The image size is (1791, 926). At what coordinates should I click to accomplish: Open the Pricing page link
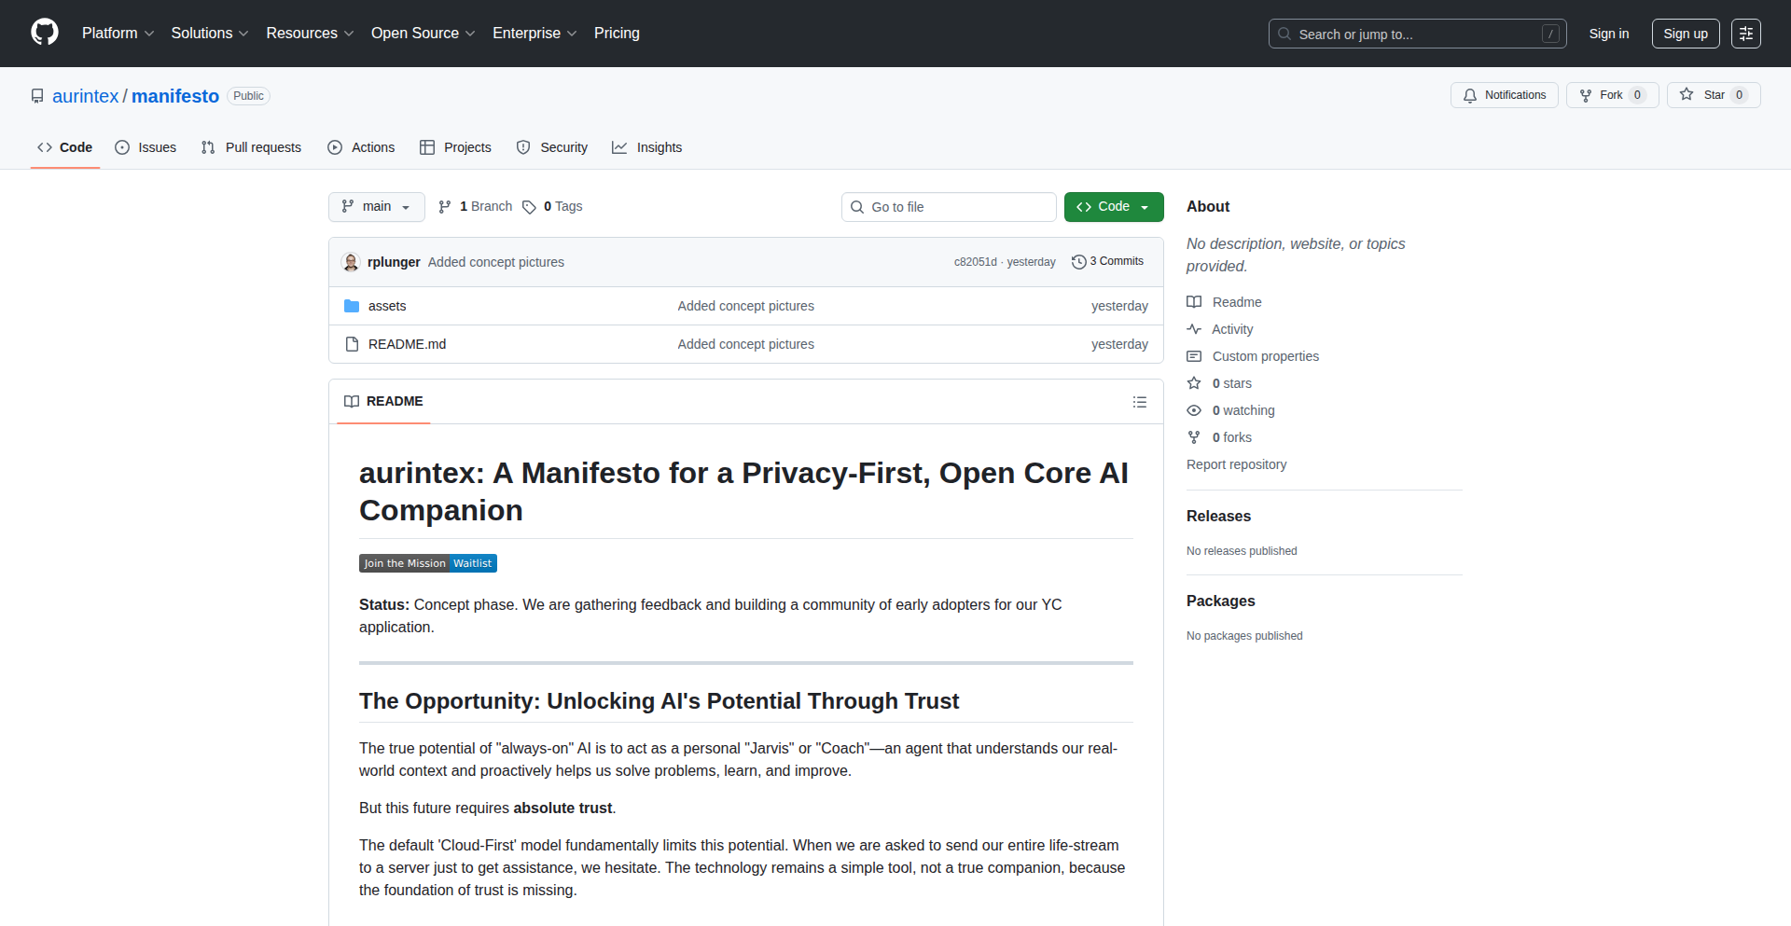(617, 34)
